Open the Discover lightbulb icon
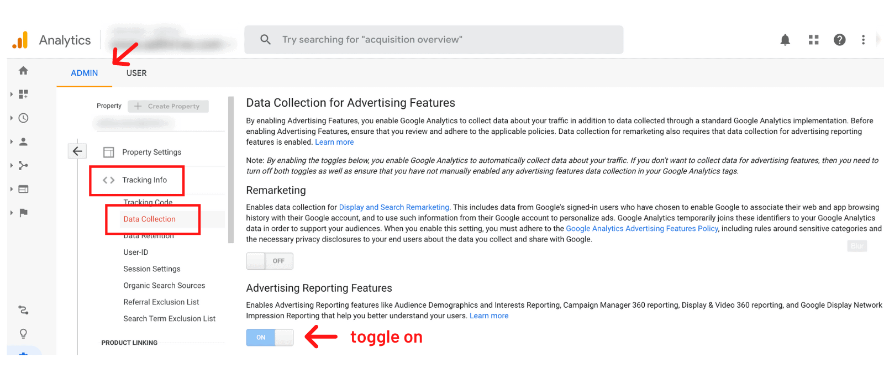Screen dimensions: 884x373 23,334
